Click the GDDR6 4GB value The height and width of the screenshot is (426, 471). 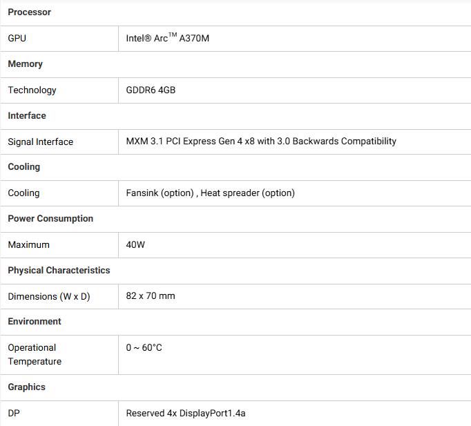tap(151, 90)
